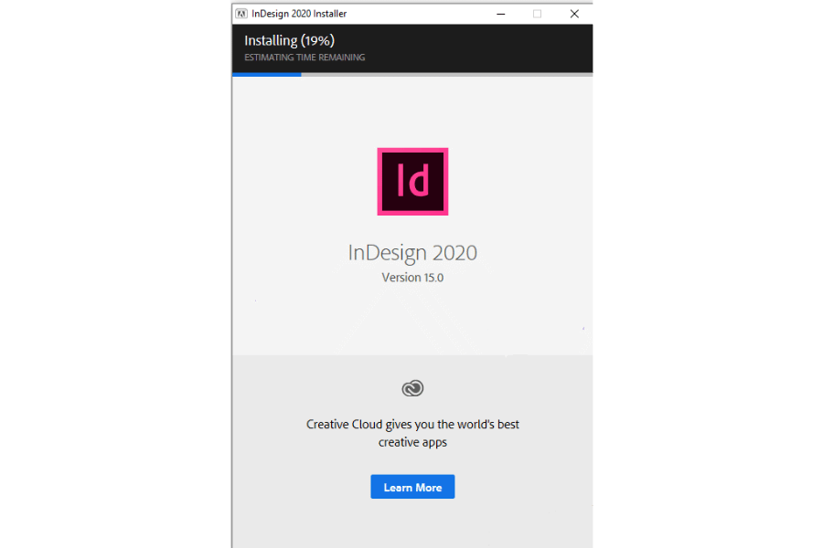Image resolution: width=823 pixels, height=548 pixels.
Task: Click the empty area below Learn More
Action: coord(412,523)
